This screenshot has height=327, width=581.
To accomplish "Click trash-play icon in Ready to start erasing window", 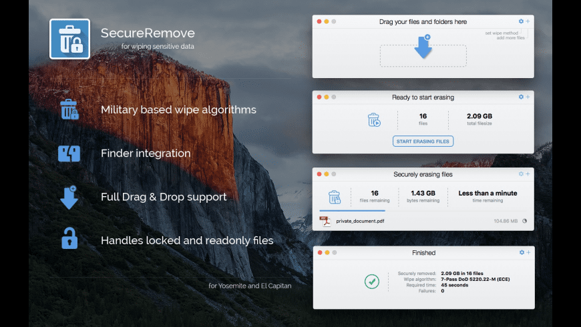I will pos(374,119).
